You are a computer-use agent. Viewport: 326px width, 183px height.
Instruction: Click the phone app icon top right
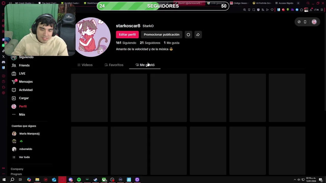point(305,22)
